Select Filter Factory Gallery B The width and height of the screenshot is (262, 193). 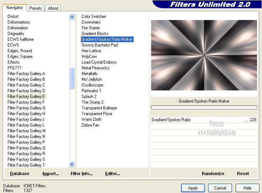click(26, 79)
